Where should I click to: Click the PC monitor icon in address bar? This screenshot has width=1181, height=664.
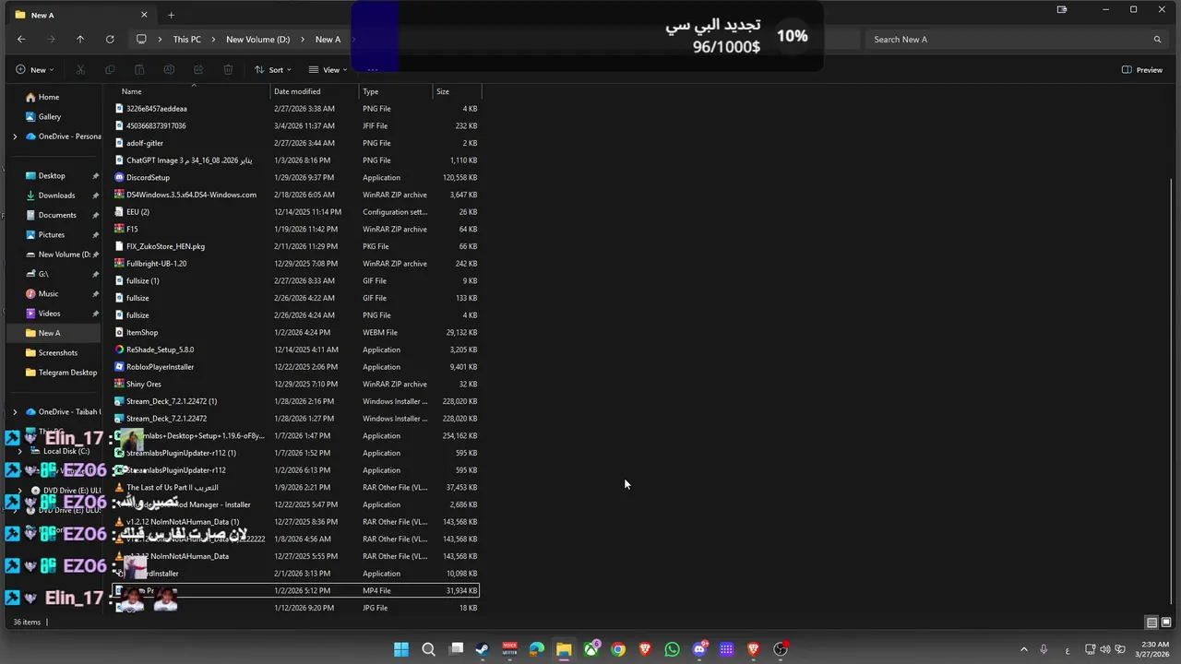pyautogui.click(x=141, y=40)
